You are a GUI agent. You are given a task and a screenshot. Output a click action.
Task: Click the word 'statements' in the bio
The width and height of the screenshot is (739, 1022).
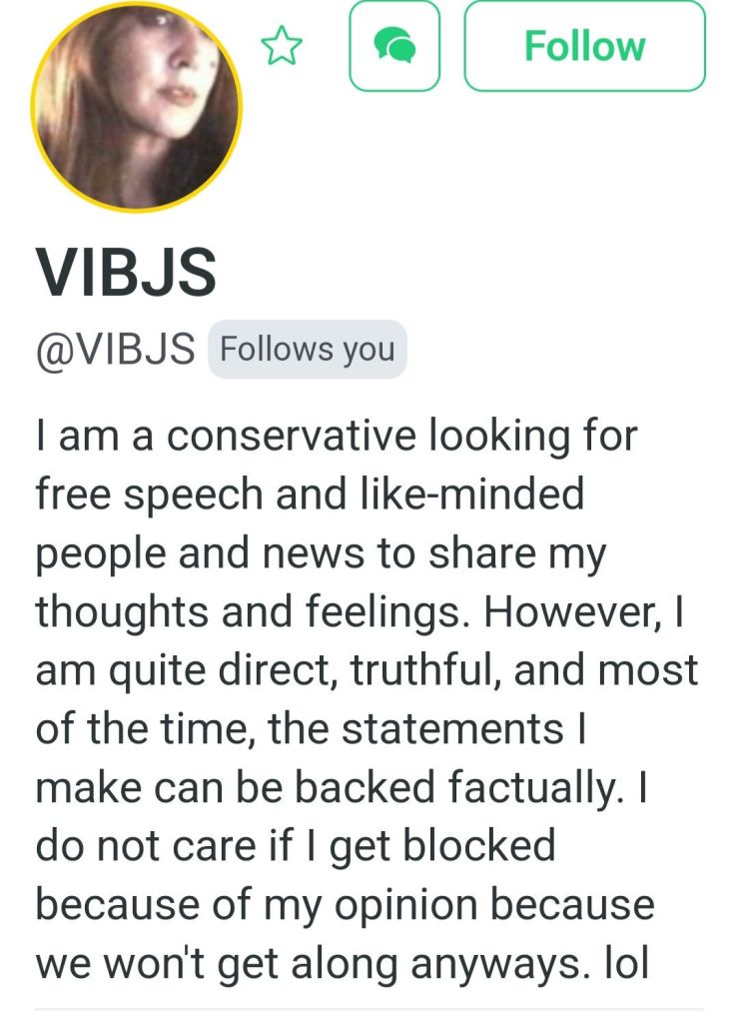[452, 728]
